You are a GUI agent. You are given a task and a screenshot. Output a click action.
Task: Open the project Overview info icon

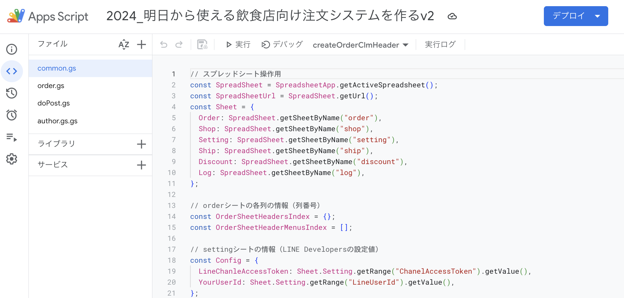pos(12,49)
